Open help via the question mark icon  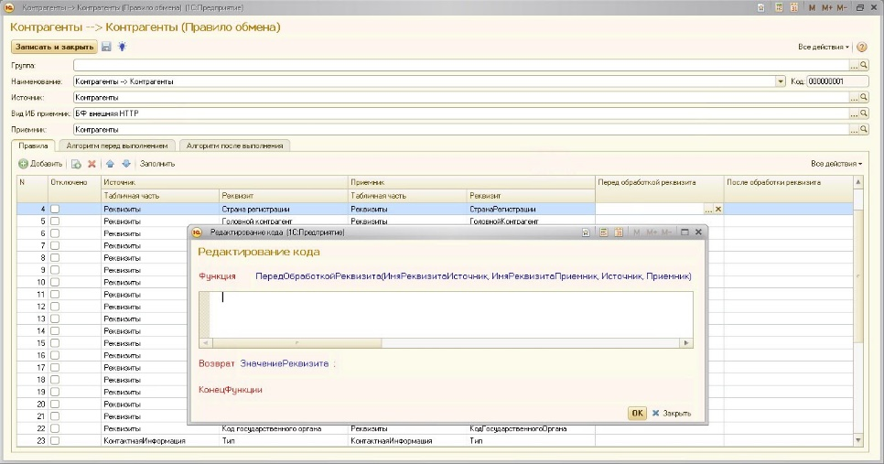[861, 47]
